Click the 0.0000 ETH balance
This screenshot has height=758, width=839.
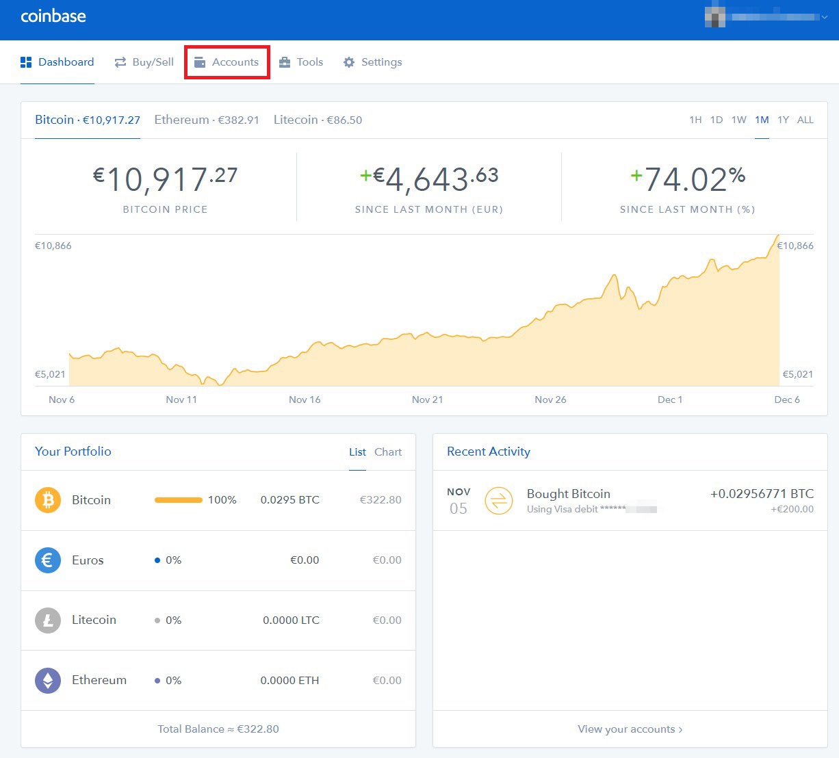pyautogui.click(x=289, y=681)
